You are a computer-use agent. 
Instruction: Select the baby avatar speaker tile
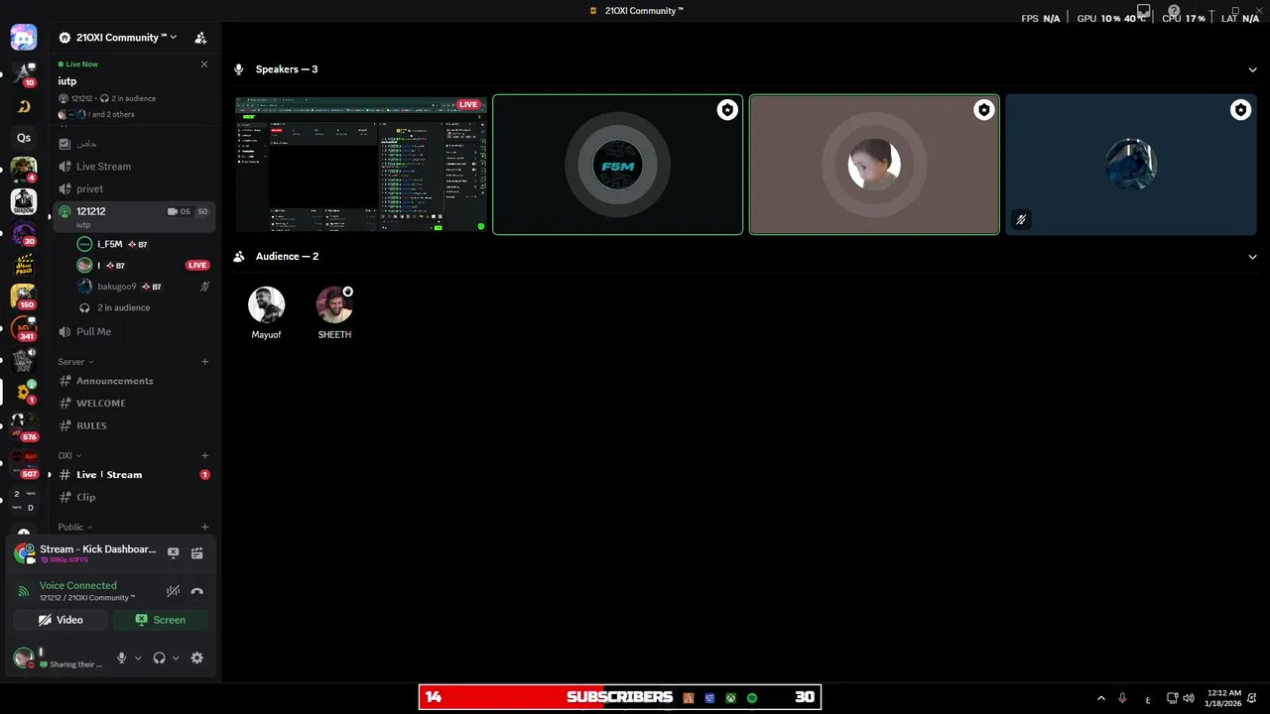[x=874, y=165]
